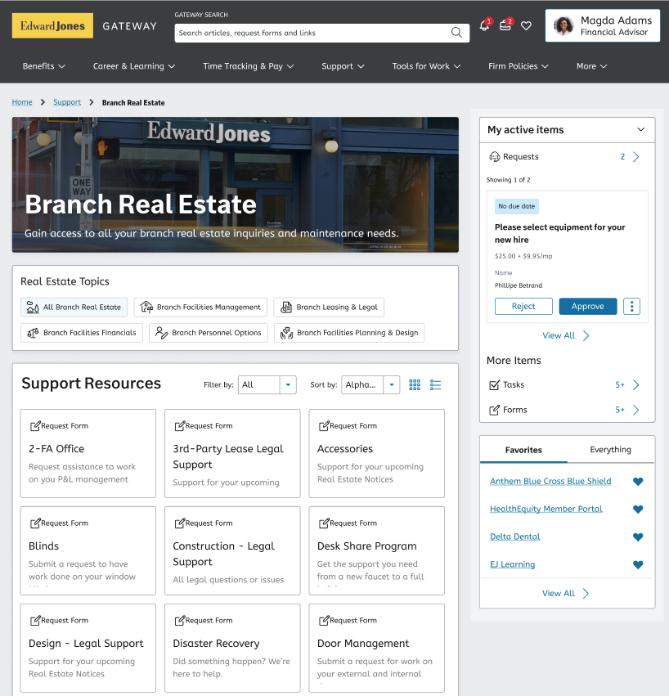The width and height of the screenshot is (669, 696).
Task: Open the Tools for Work menu
Action: [x=426, y=66]
